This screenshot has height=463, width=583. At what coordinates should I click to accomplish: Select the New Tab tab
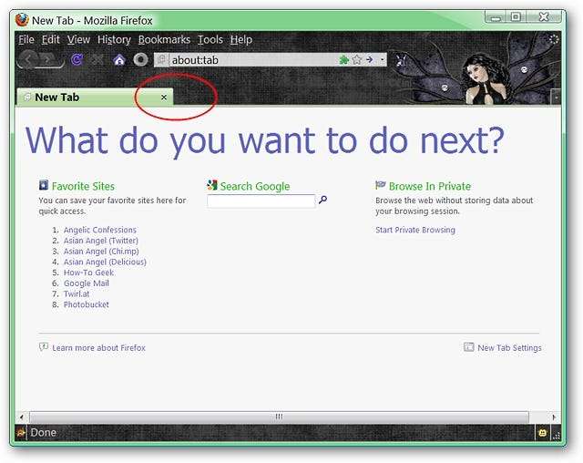(x=95, y=98)
